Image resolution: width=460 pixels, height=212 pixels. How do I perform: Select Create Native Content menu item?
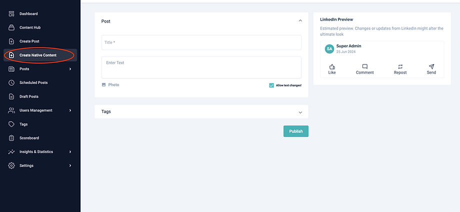pyautogui.click(x=40, y=55)
